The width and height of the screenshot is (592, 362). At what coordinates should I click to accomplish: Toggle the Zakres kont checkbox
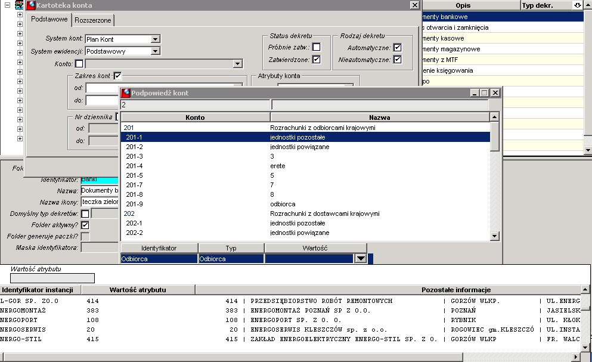118,76
